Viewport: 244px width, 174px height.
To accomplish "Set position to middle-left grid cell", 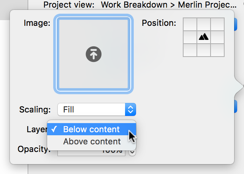I will pyautogui.click(x=190, y=37).
